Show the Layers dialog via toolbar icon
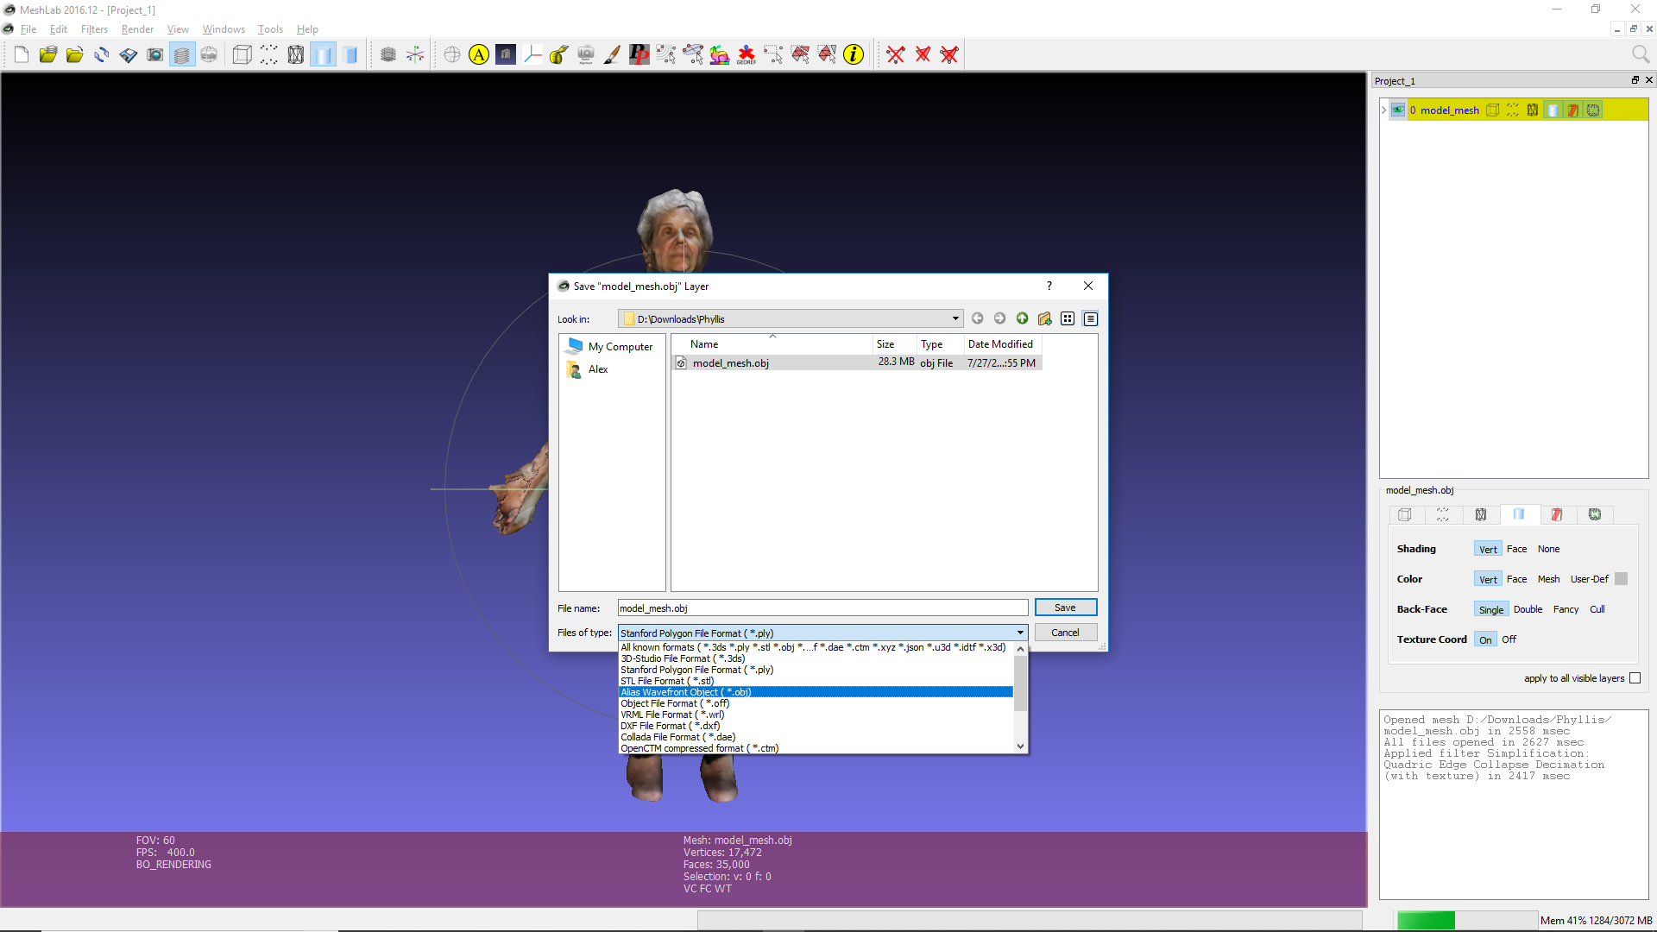 click(x=182, y=54)
